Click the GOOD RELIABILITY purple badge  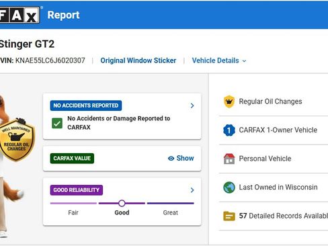click(77, 190)
